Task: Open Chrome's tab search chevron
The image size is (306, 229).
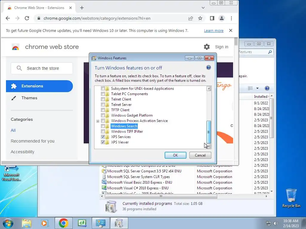Action: click(x=203, y=8)
